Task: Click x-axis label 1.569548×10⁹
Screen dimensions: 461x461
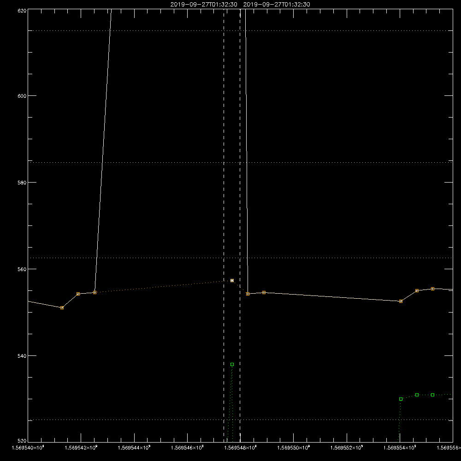Action: tap(241, 448)
